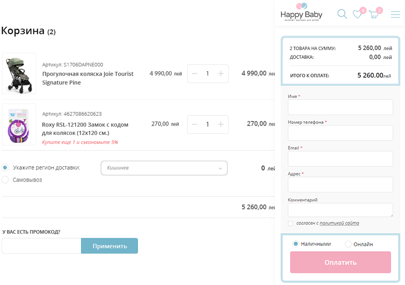Choose 'Онлайн' payment option
The width and height of the screenshot is (405, 285).
348,244
